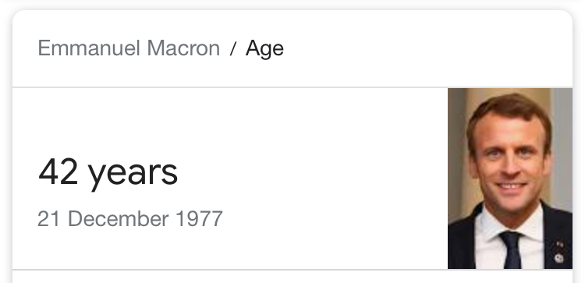This screenshot has height=283, width=585.
Task: Click the 21 December 1977 birth date
Action: tap(129, 219)
